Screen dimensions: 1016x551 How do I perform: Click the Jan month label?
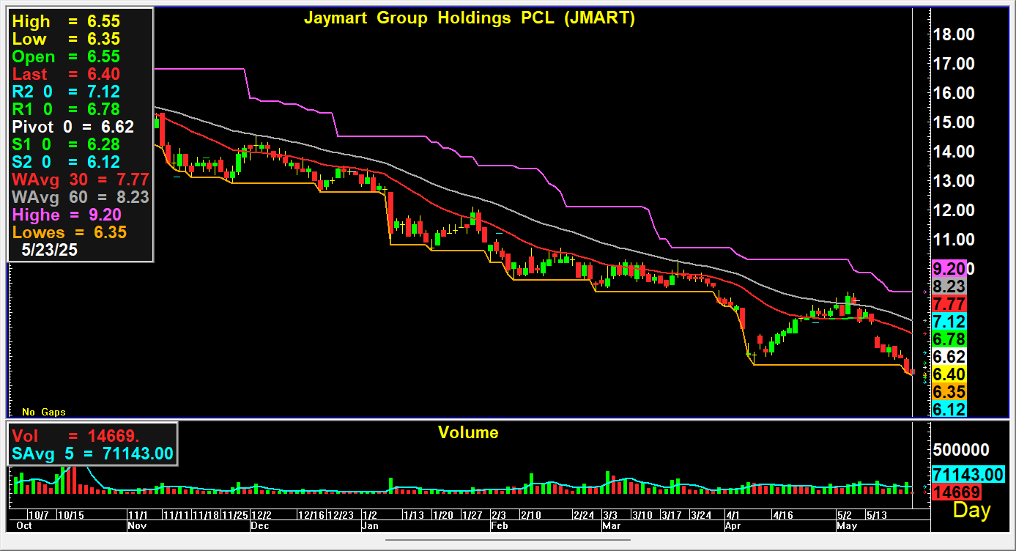(371, 526)
